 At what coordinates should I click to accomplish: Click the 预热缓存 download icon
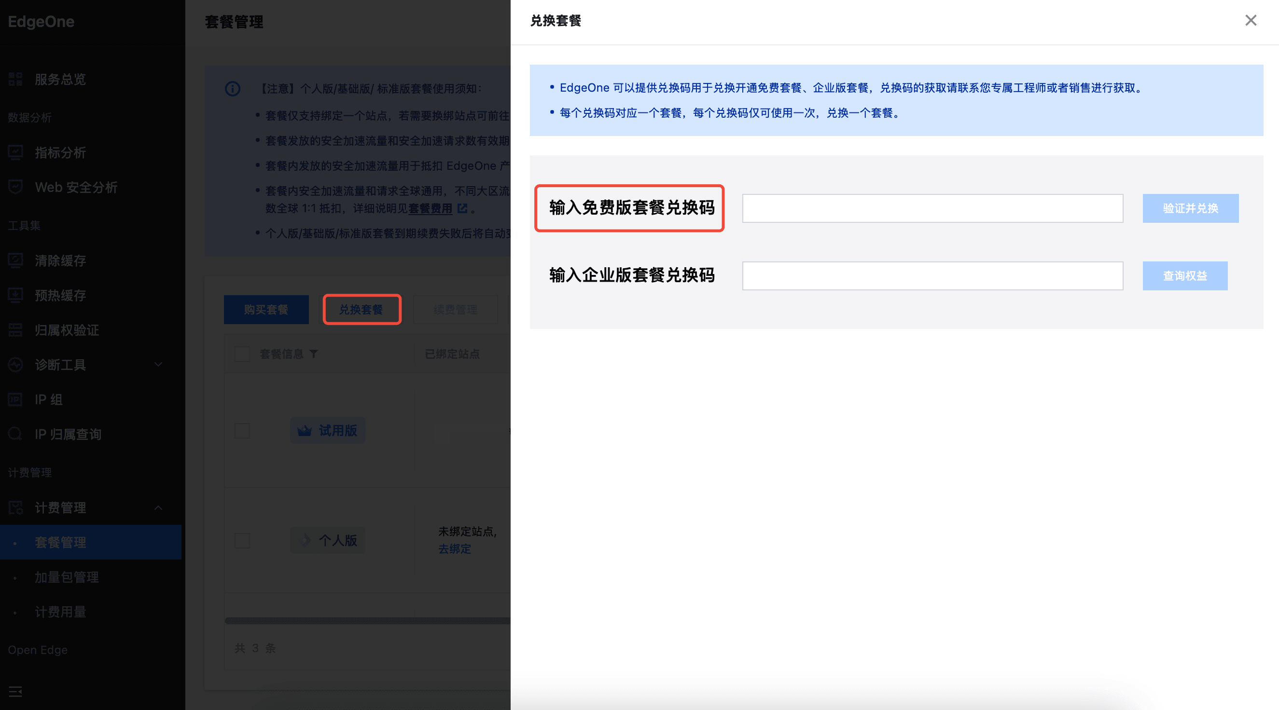click(15, 295)
